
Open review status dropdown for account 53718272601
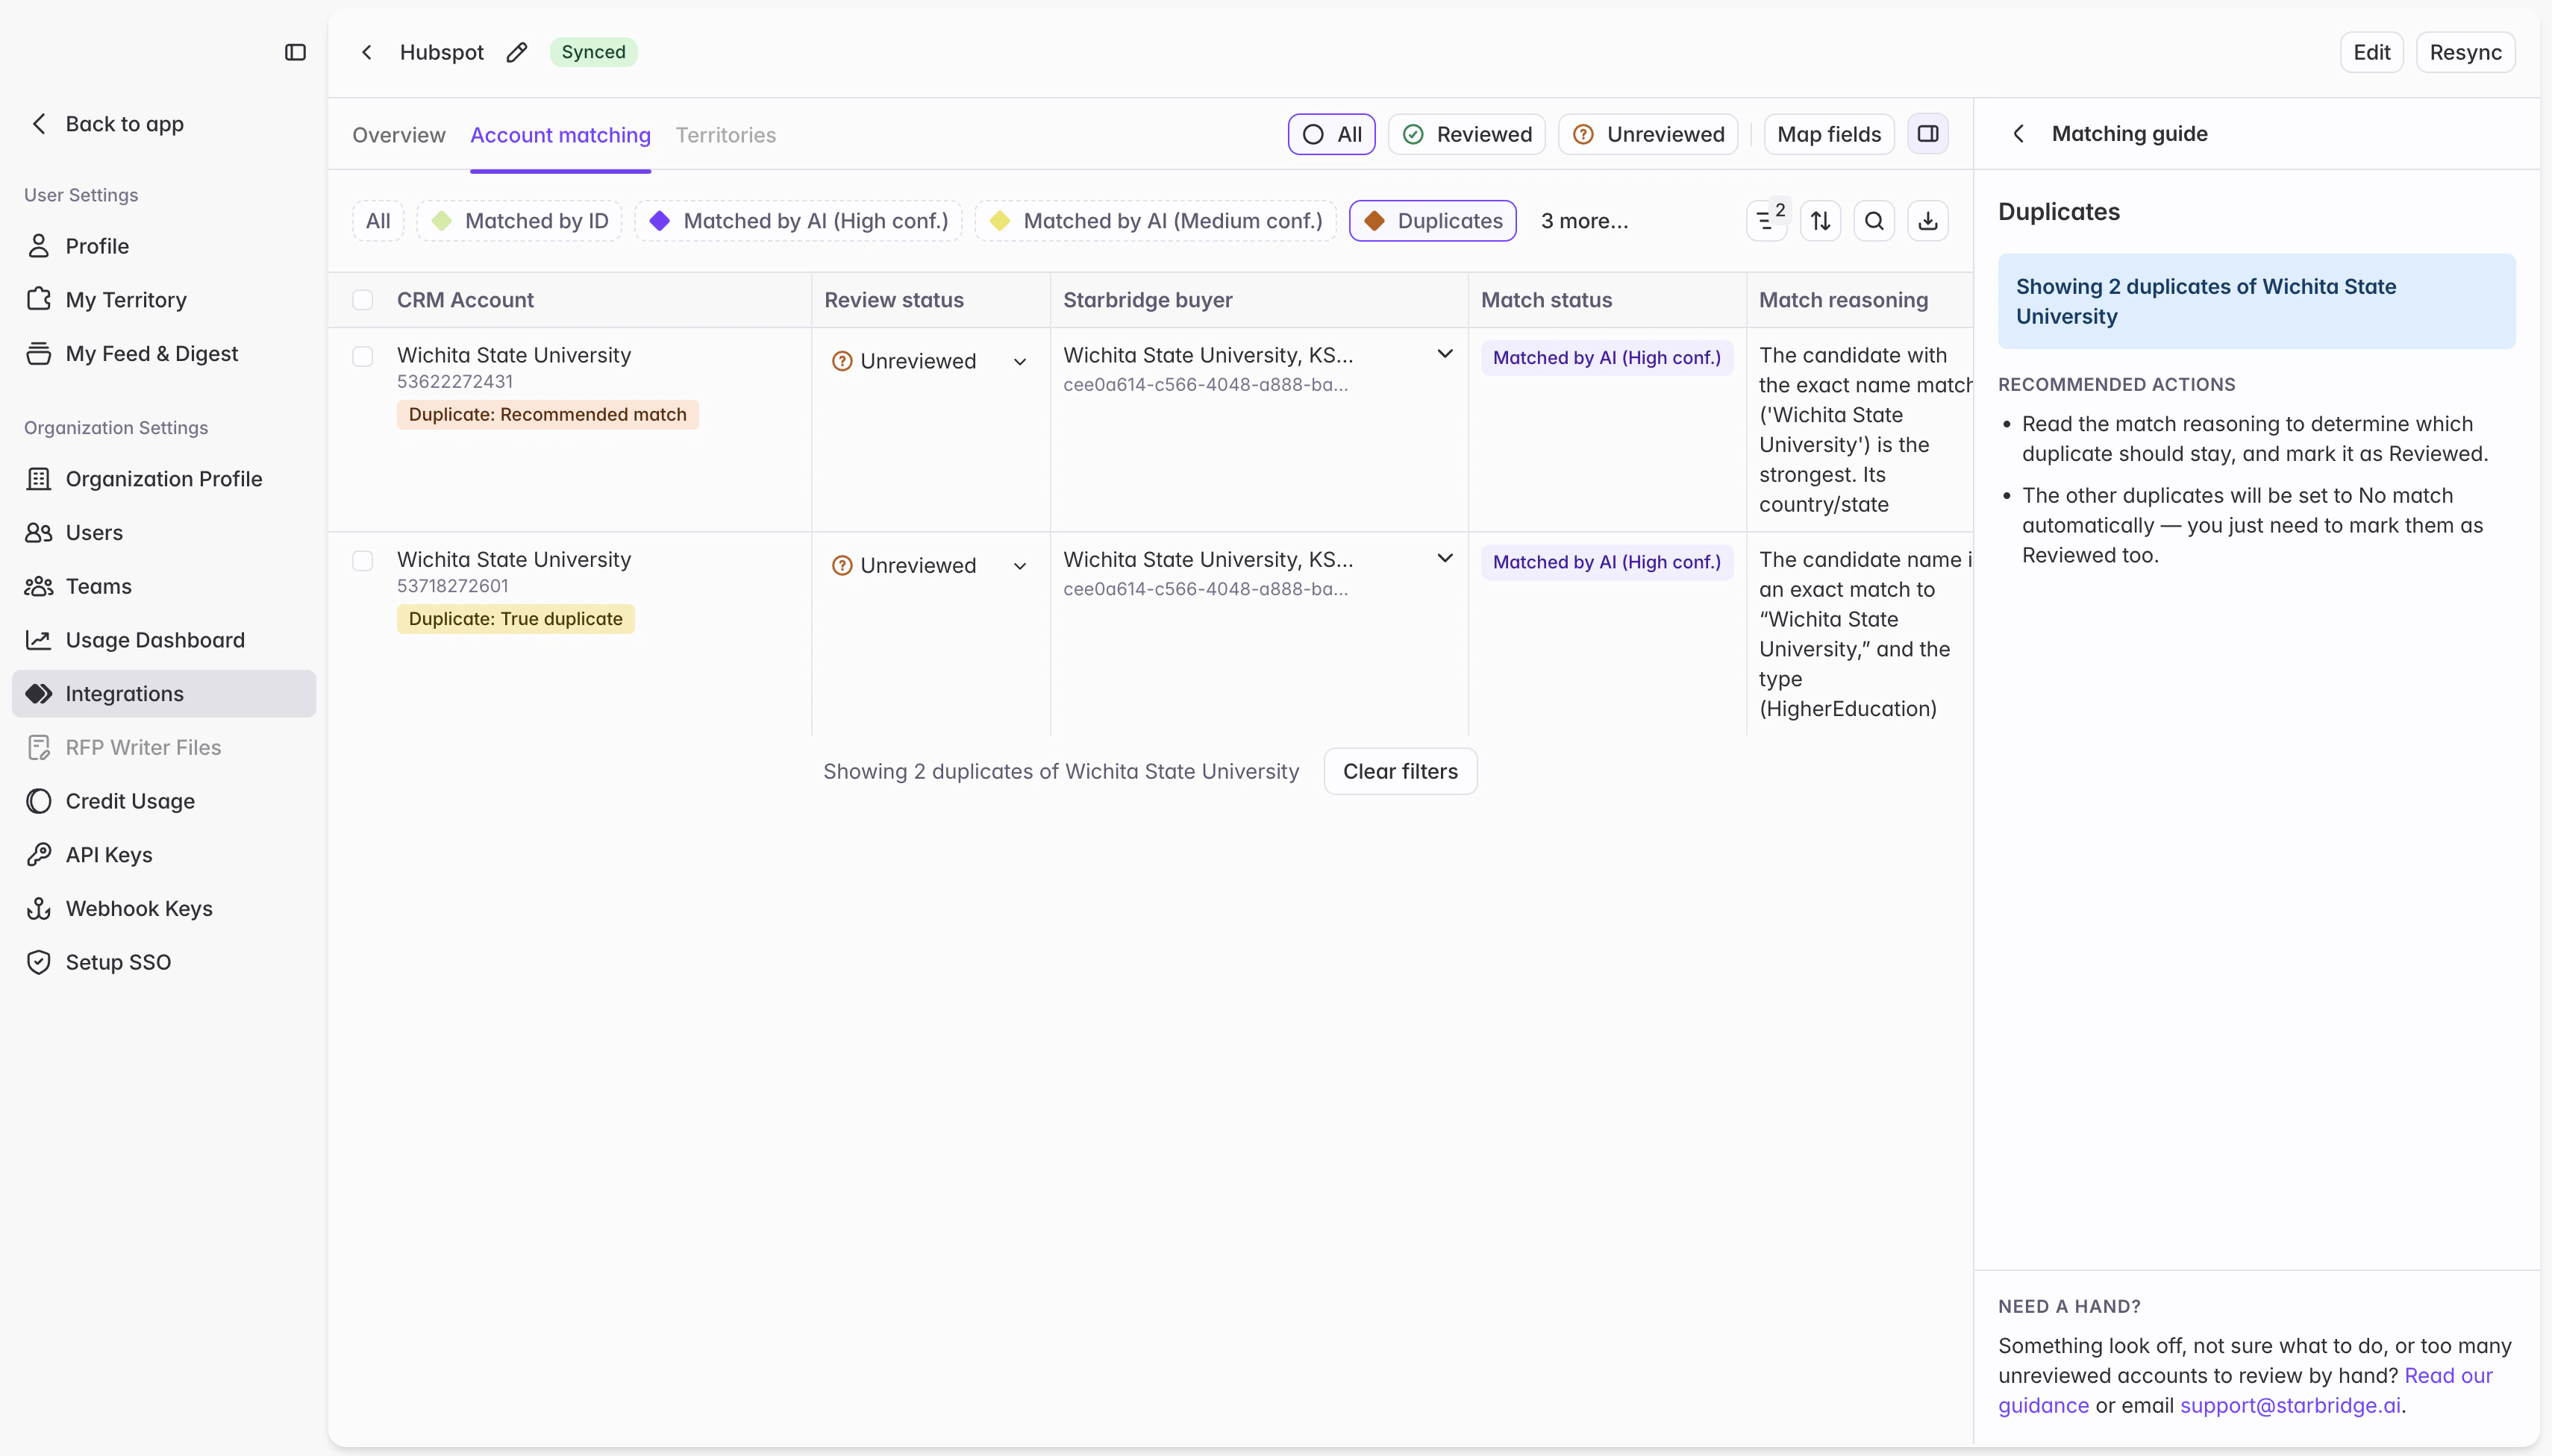tap(931, 565)
